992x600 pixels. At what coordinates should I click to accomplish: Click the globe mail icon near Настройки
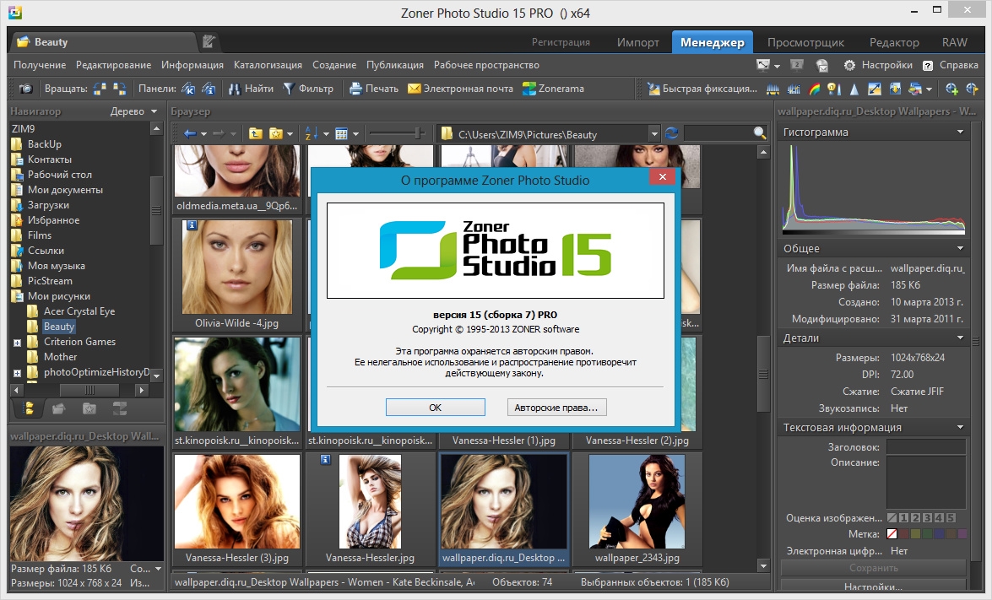[821, 65]
